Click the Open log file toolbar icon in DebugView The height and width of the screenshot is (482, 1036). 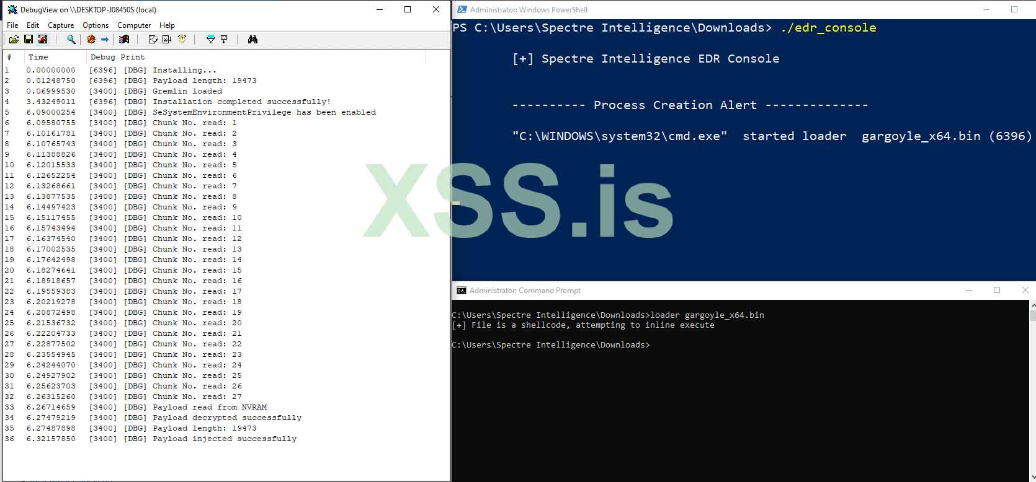14,40
